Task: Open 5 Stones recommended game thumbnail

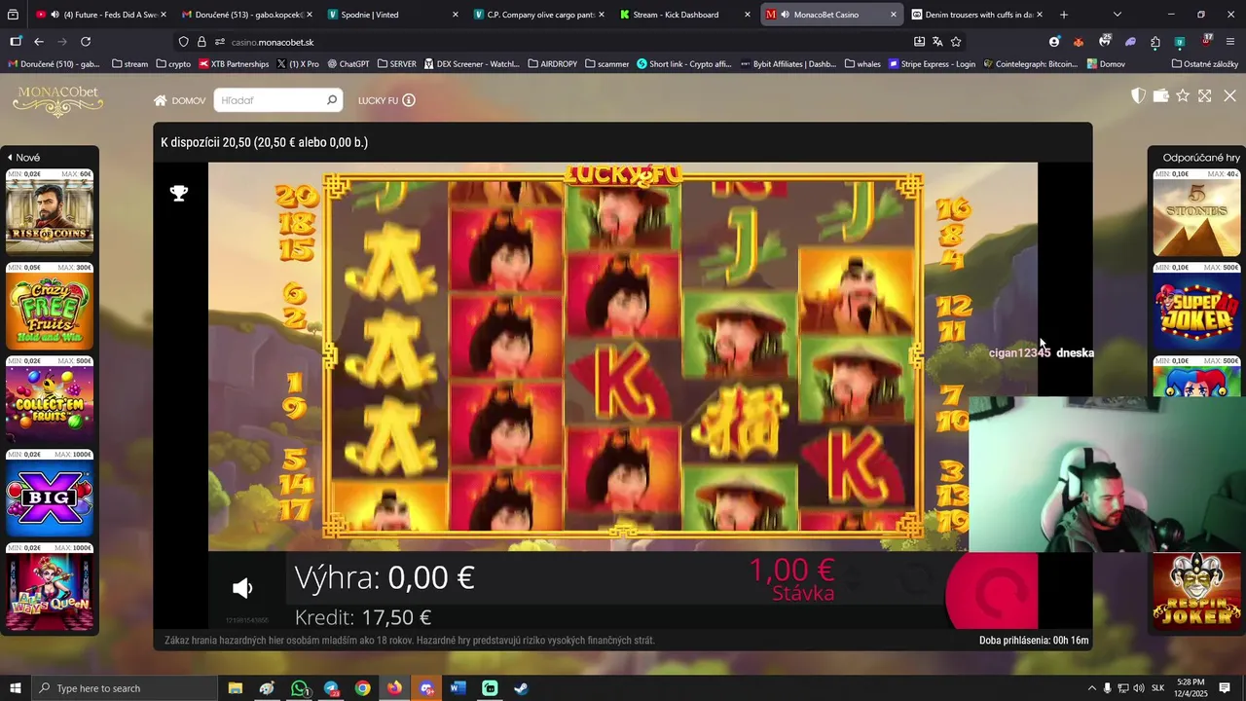Action: coord(1196,213)
